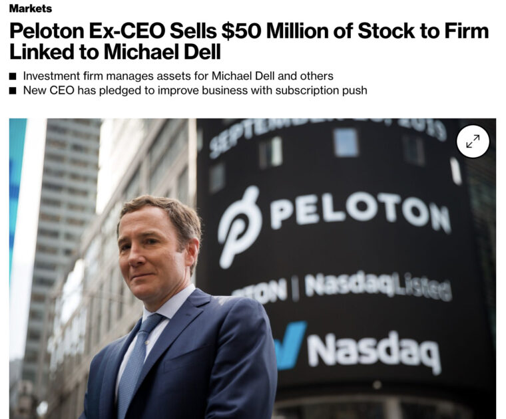This screenshot has width=506, height=419.
Task: Click the fullscreen expand image icon
Action: pyautogui.click(x=473, y=142)
